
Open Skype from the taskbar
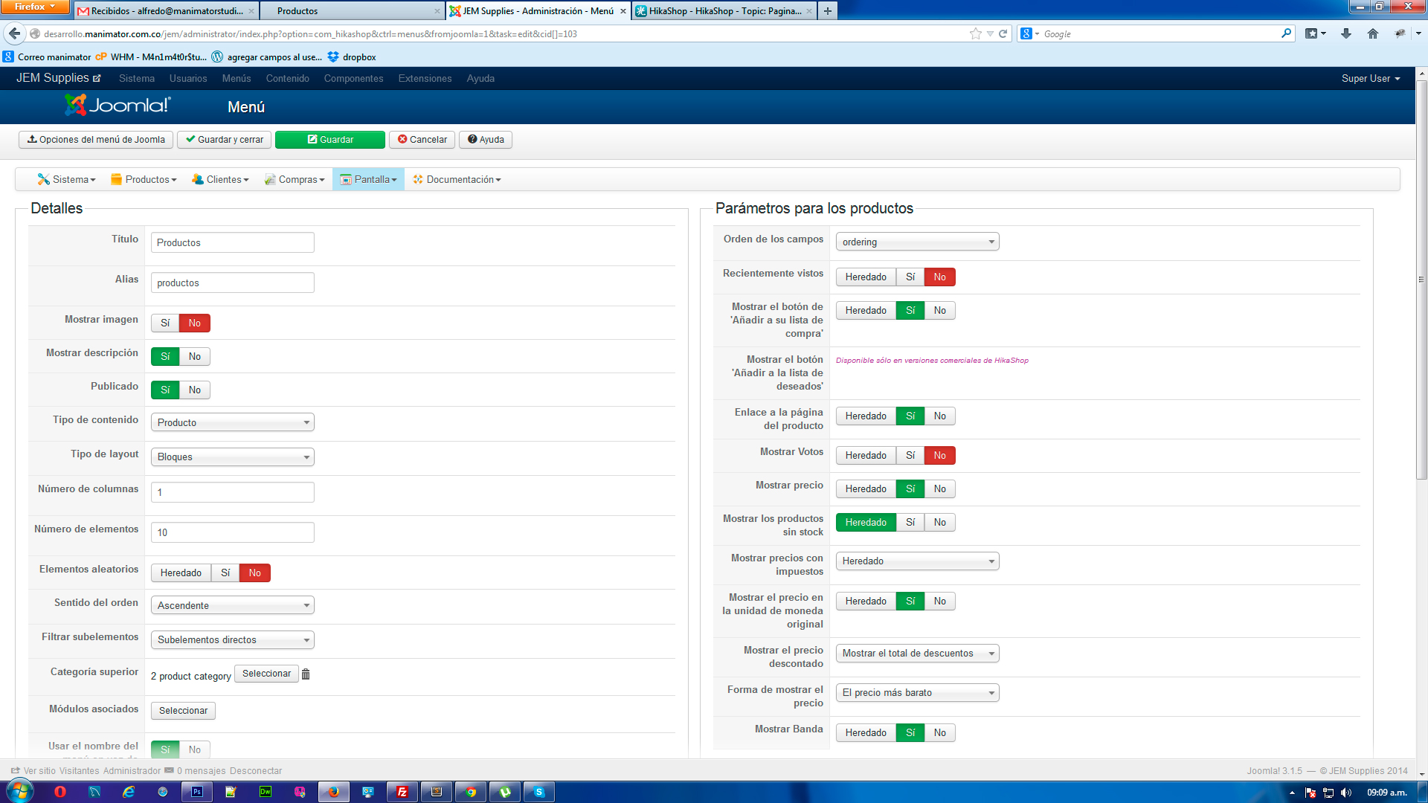click(539, 792)
